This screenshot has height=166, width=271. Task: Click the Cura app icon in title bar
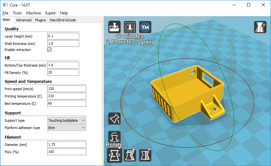5,5
